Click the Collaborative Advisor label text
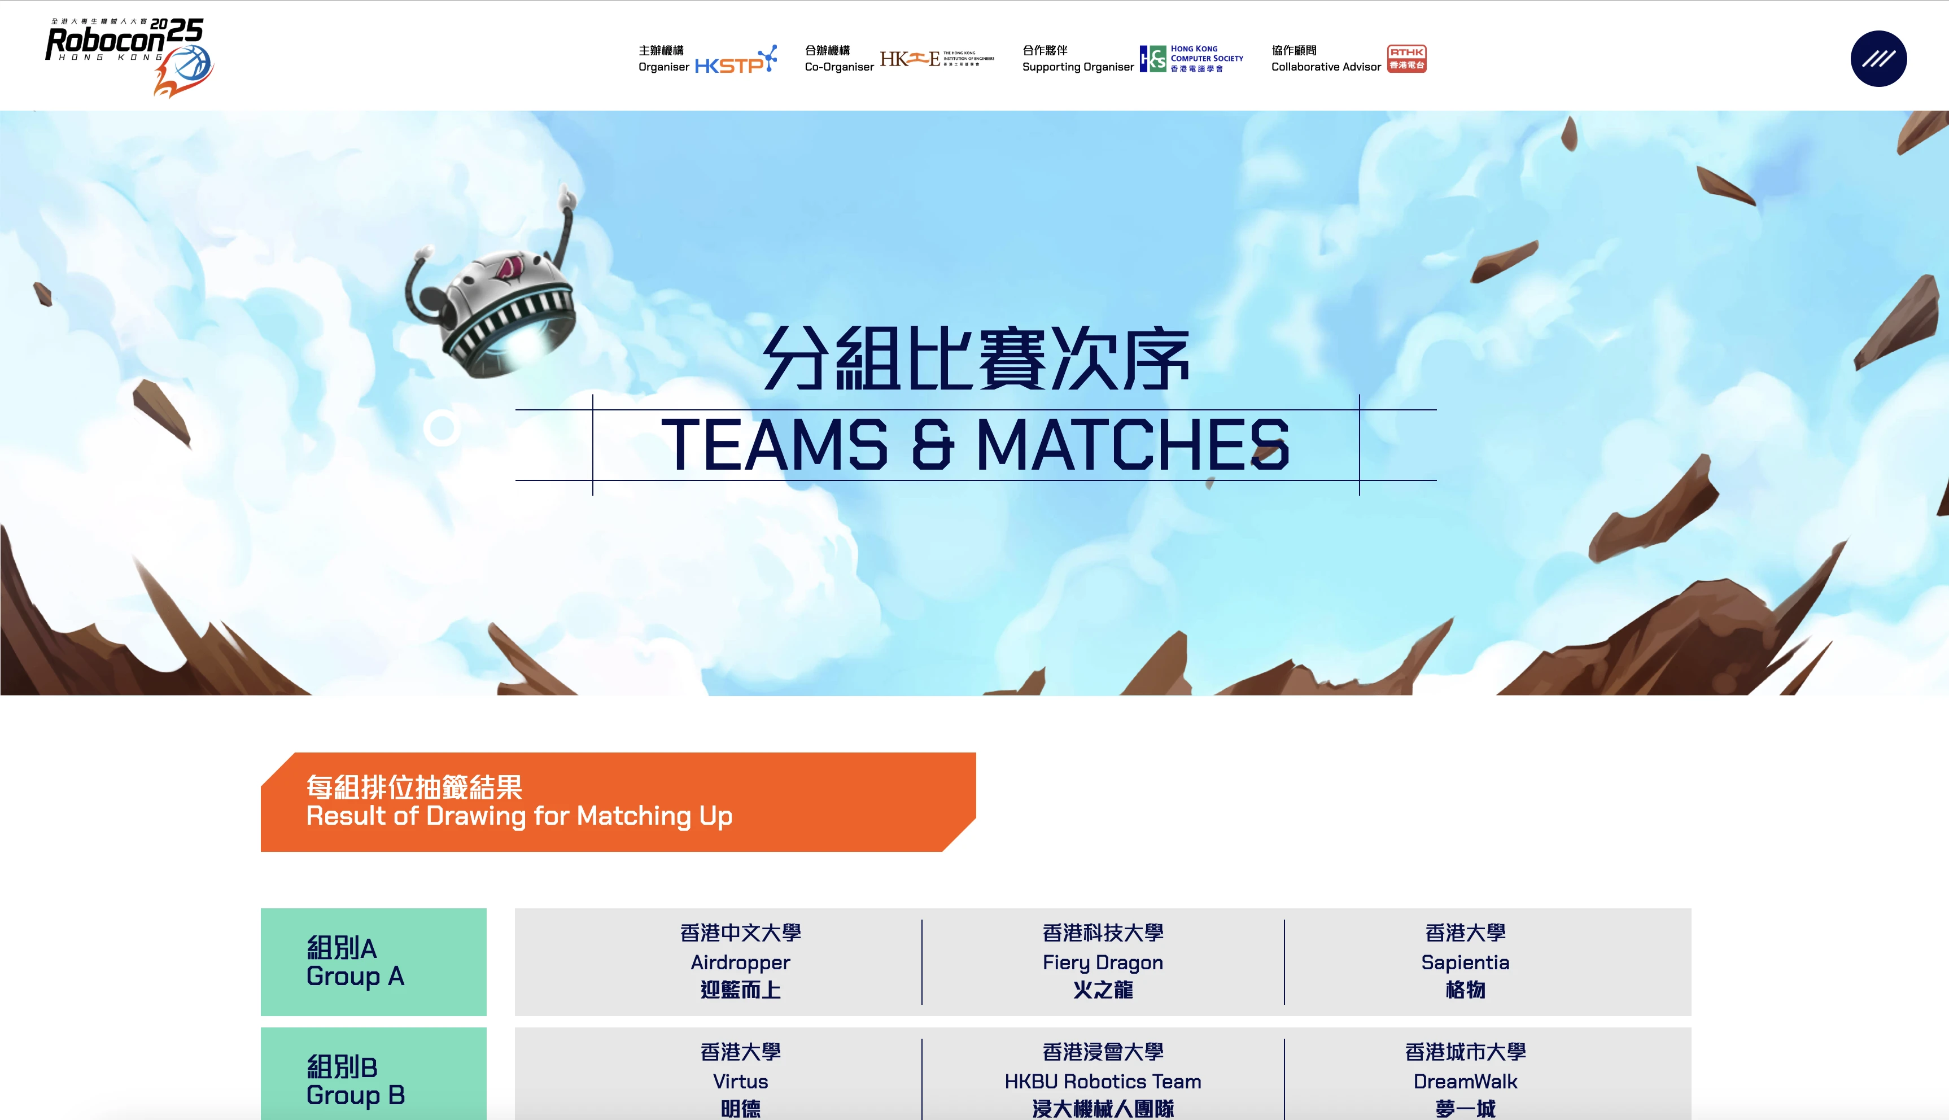 coord(1325,67)
